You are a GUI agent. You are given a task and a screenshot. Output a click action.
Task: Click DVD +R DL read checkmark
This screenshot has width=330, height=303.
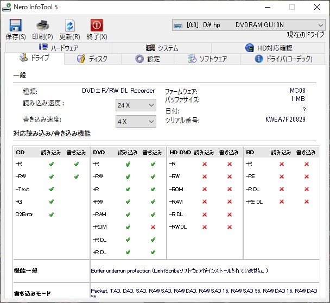tap(128, 252)
